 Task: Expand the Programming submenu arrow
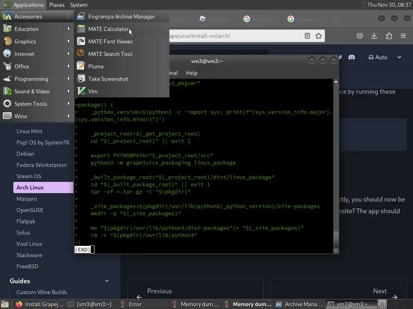coord(69,78)
